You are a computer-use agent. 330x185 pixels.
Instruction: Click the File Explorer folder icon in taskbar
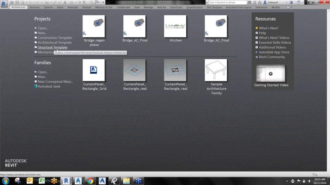[126, 181]
